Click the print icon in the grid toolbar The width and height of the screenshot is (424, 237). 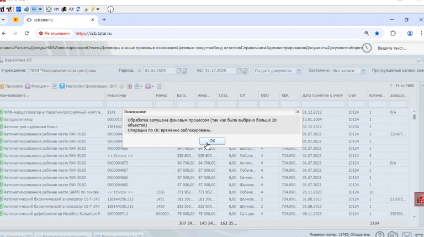point(137,86)
